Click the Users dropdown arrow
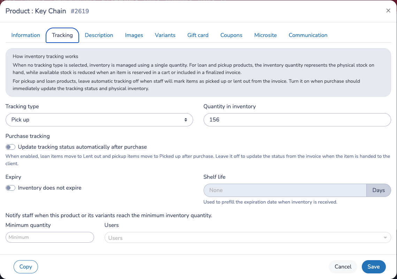Screen dimensions: 397x279 tap(385, 238)
